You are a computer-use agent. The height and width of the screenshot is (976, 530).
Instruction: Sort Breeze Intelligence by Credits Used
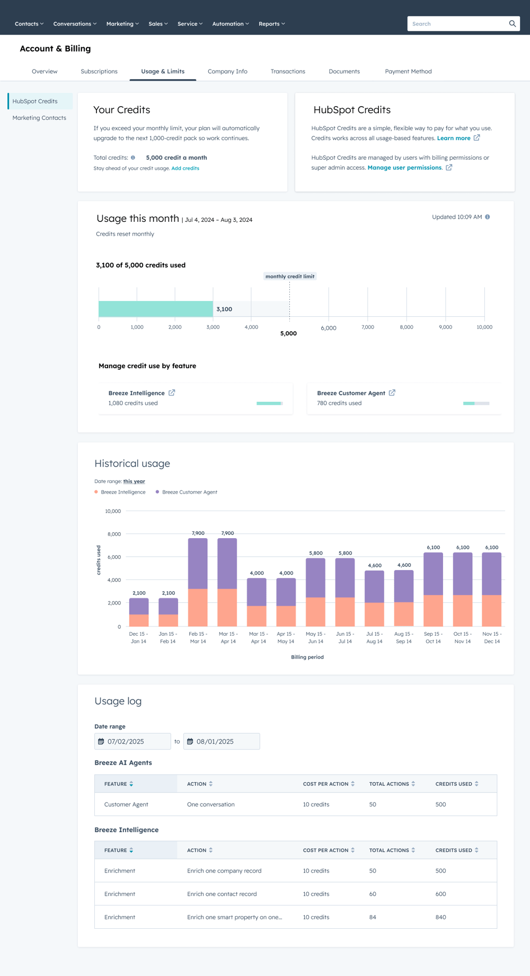pyautogui.click(x=477, y=850)
